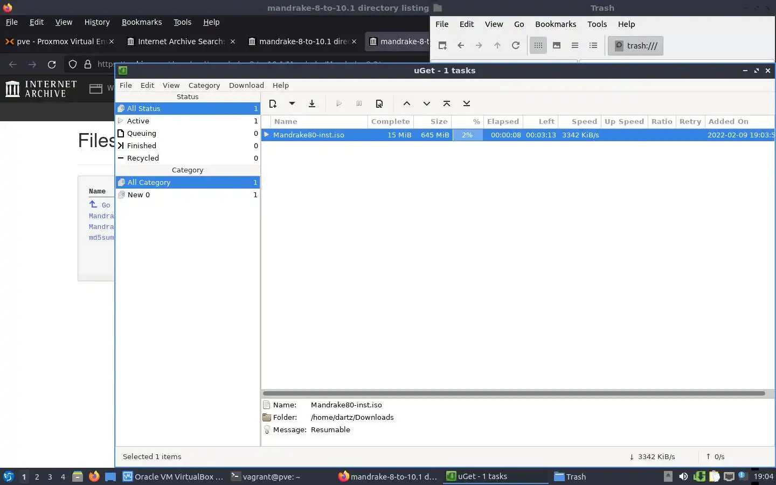Screen dimensions: 776x485
Task: Close the Internet Archive Search tab
Action: click(233, 41)
